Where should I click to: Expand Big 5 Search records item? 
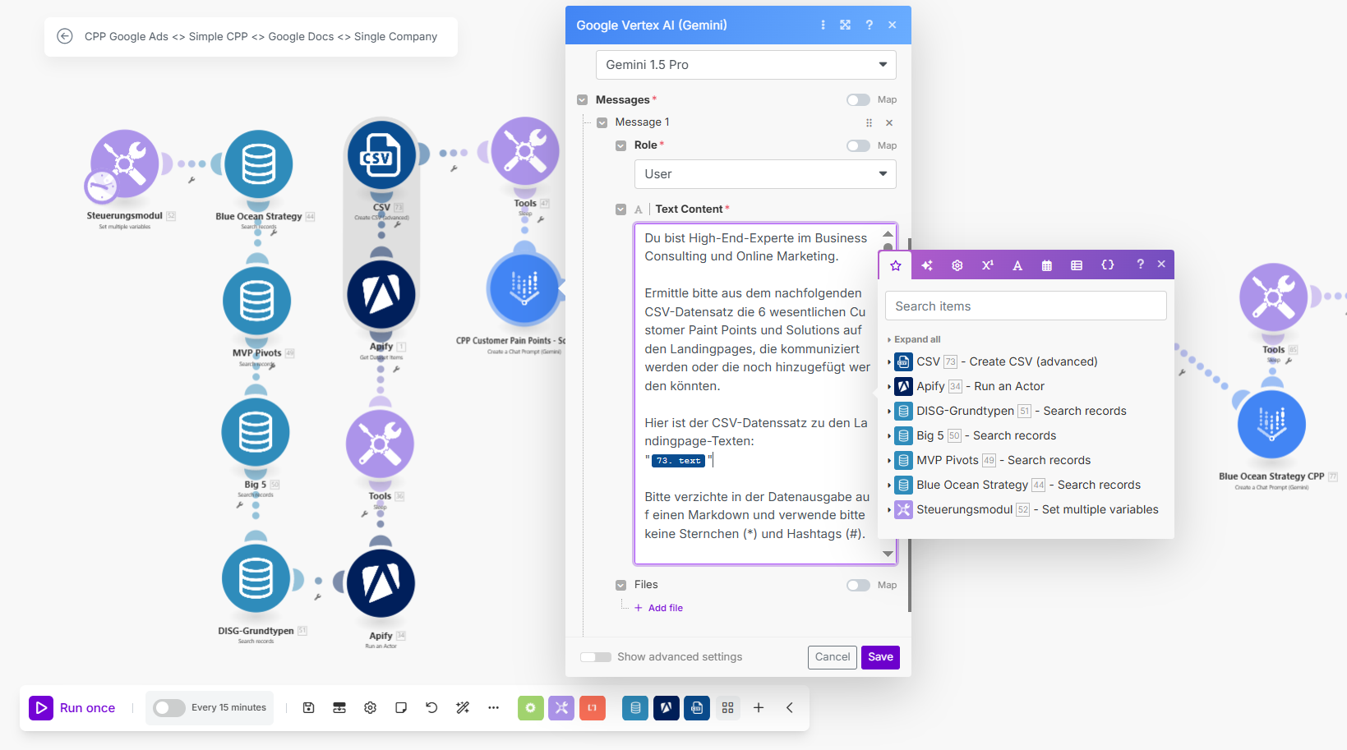click(x=888, y=435)
